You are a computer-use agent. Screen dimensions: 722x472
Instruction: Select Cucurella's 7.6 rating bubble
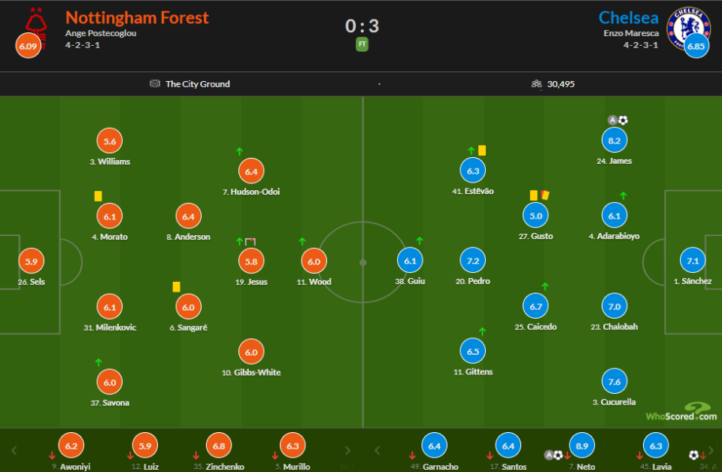point(614,381)
